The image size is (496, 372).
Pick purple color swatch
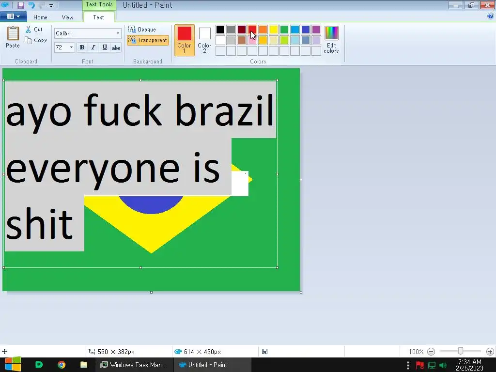click(x=316, y=30)
